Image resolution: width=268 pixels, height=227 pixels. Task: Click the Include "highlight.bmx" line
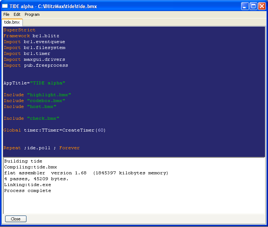click(37, 95)
